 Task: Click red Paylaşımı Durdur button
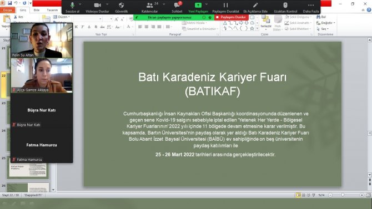point(232,17)
